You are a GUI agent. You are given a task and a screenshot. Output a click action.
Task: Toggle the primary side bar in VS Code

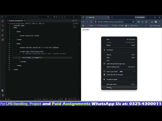tap(59, 17)
